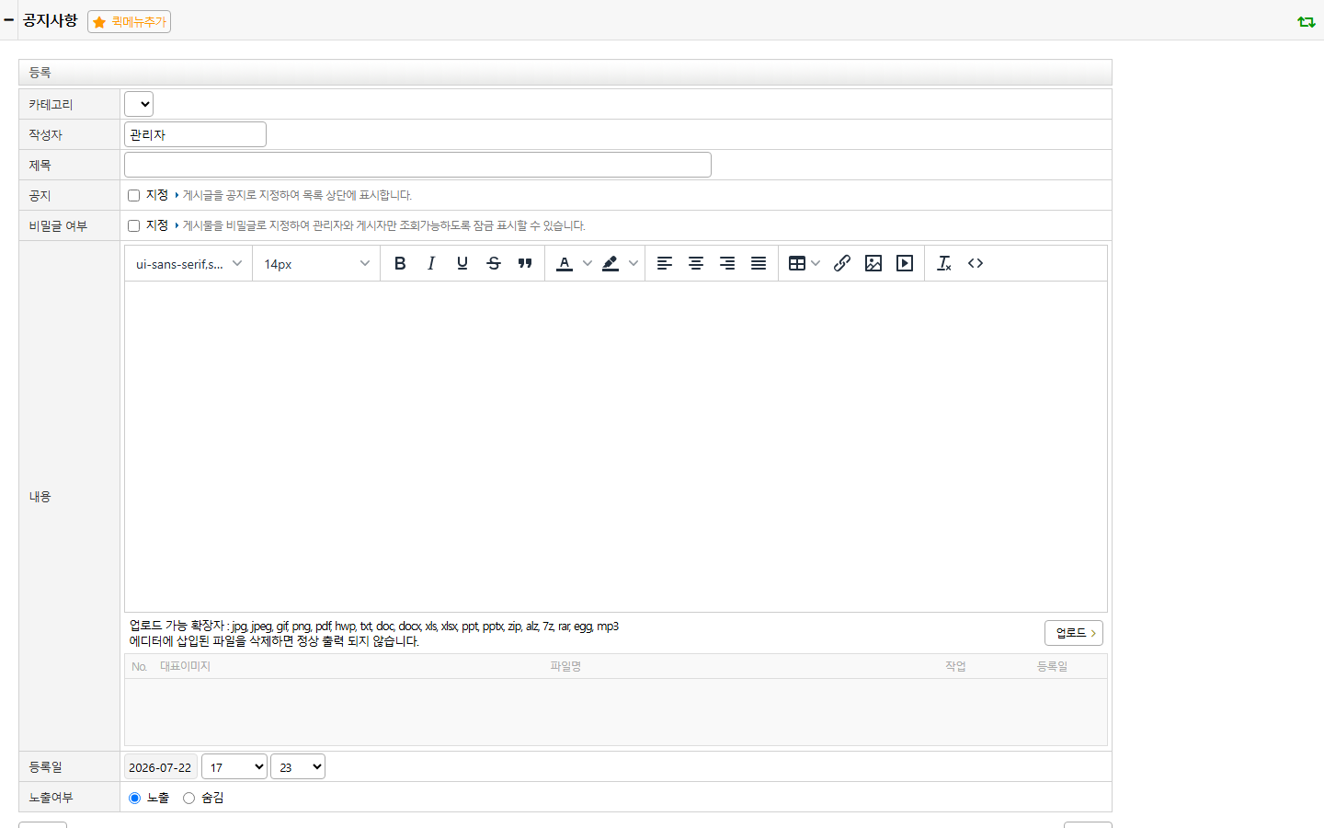Screen dimensions: 1324x828
Task: Expand the font color picker arrow
Action: [588, 263]
